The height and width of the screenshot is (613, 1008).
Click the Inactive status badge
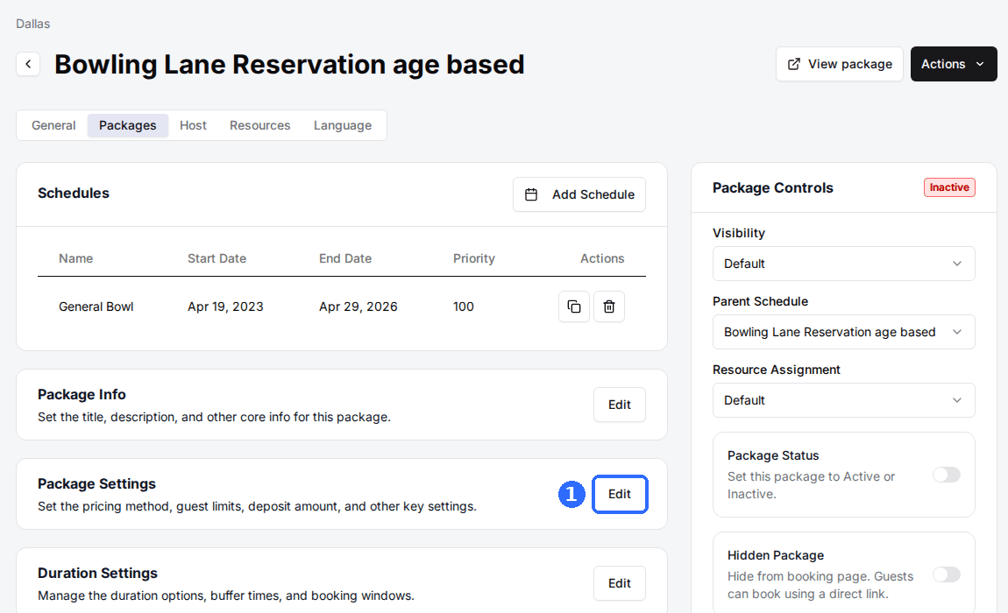click(x=949, y=187)
